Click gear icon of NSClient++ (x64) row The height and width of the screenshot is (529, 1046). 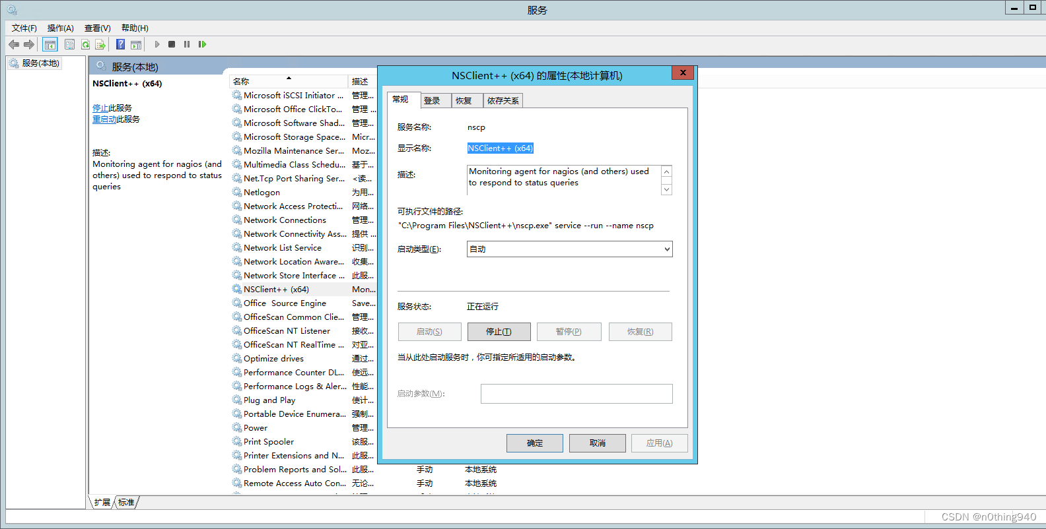click(x=237, y=289)
